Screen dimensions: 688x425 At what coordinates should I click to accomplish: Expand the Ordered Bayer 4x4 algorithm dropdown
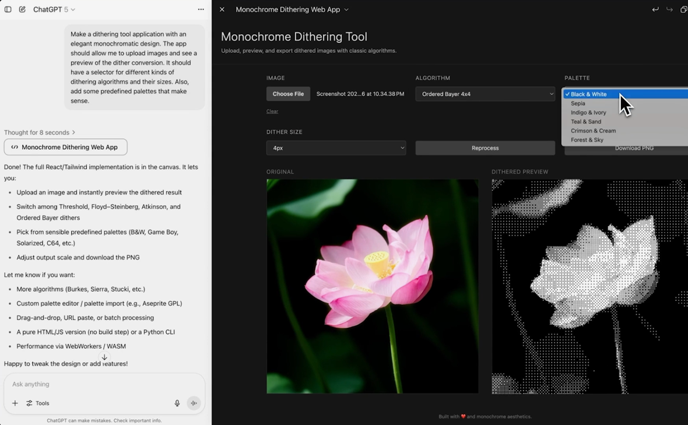click(x=485, y=94)
